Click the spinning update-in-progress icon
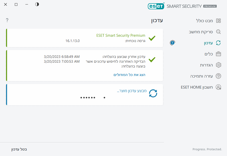 (x=153, y=93)
